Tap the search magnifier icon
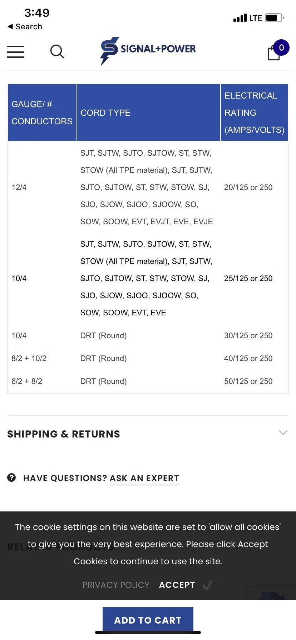The width and height of the screenshot is (296, 640). pos(57,51)
